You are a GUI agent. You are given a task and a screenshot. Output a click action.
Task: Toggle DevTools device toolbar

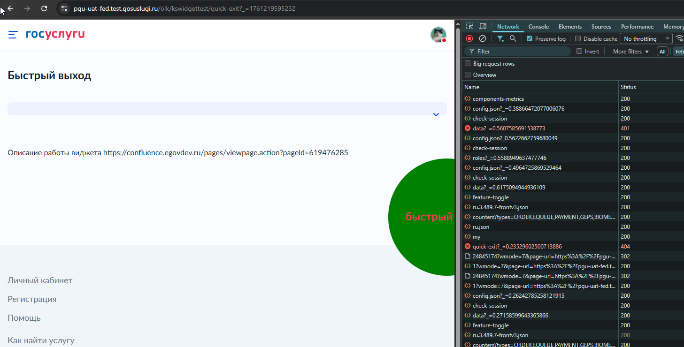(x=483, y=27)
